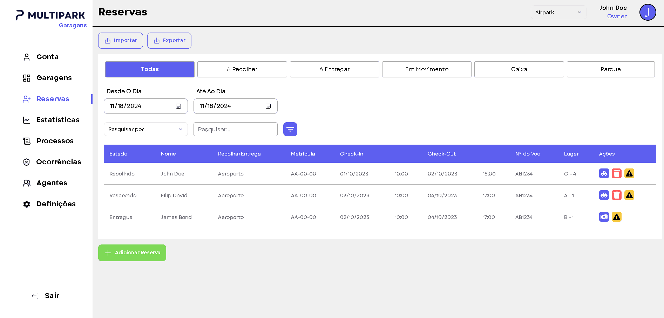Click the Adicionar Reserva button
664x318 pixels.
[x=132, y=253]
